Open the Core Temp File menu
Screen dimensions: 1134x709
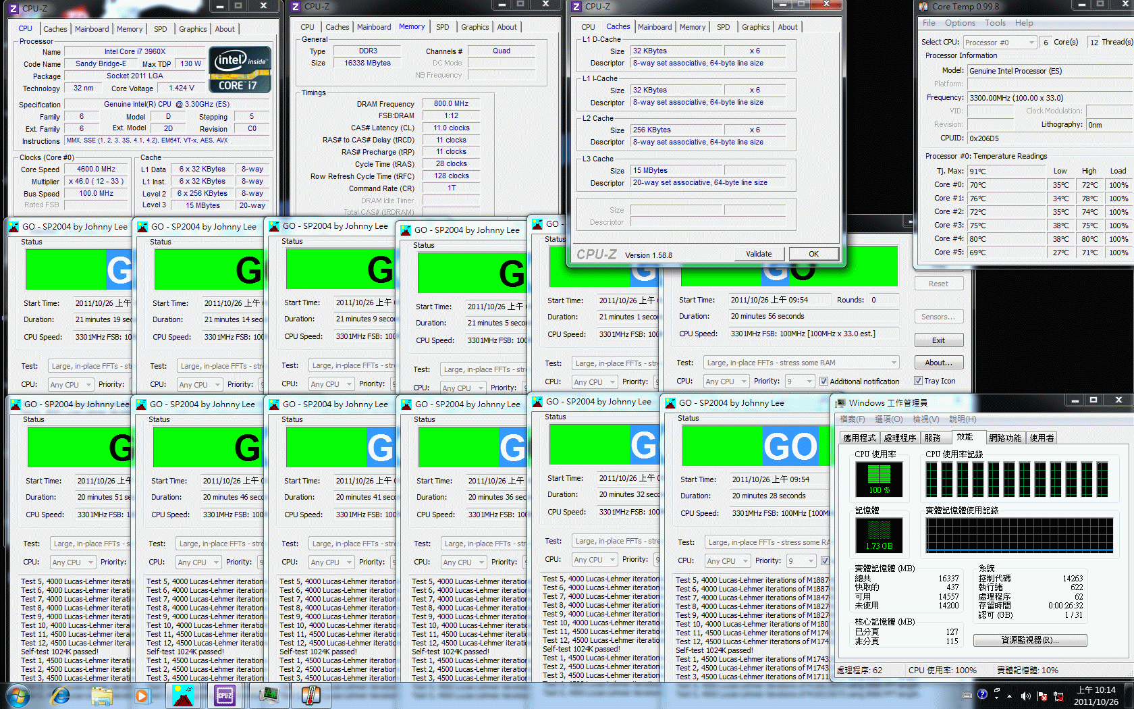pyautogui.click(x=929, y=23)
